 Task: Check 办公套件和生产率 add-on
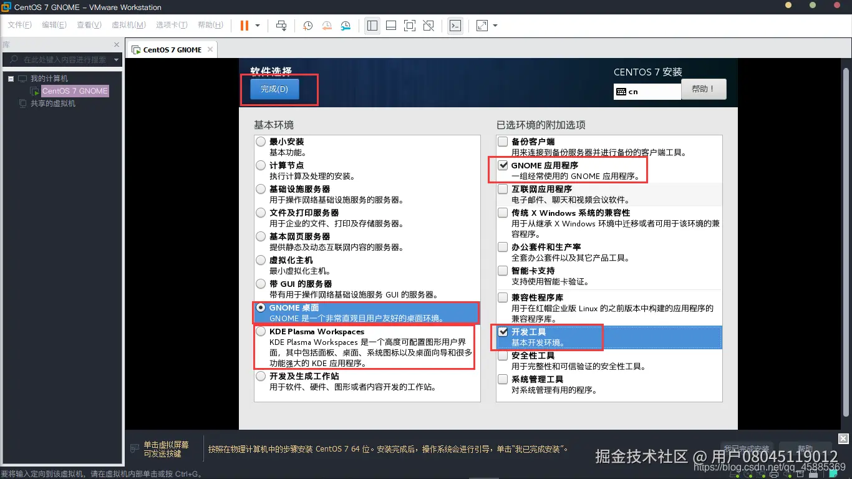(503, 247)
